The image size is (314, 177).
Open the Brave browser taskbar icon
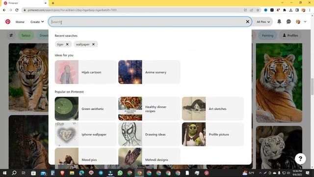(x=62, y=173)
